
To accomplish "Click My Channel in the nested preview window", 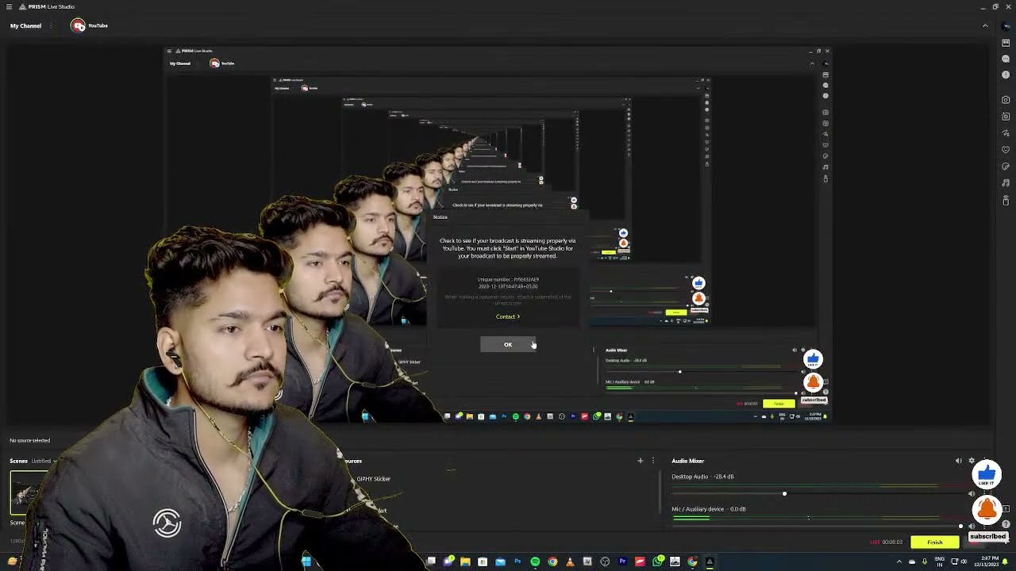I will [180, 63].
